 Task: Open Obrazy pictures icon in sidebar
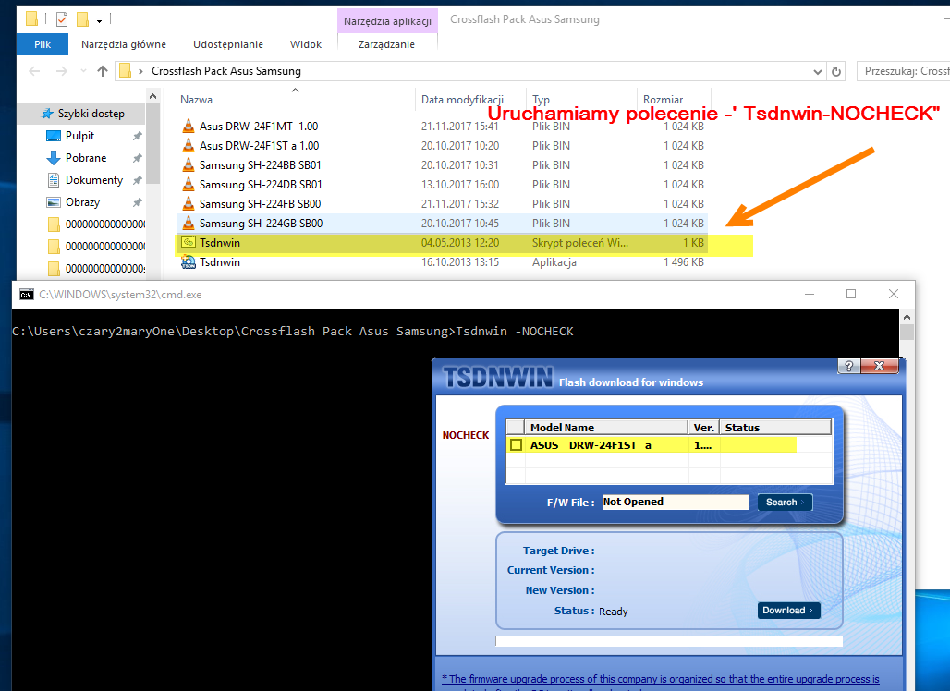pyautogui.click(x=54, y=202)
